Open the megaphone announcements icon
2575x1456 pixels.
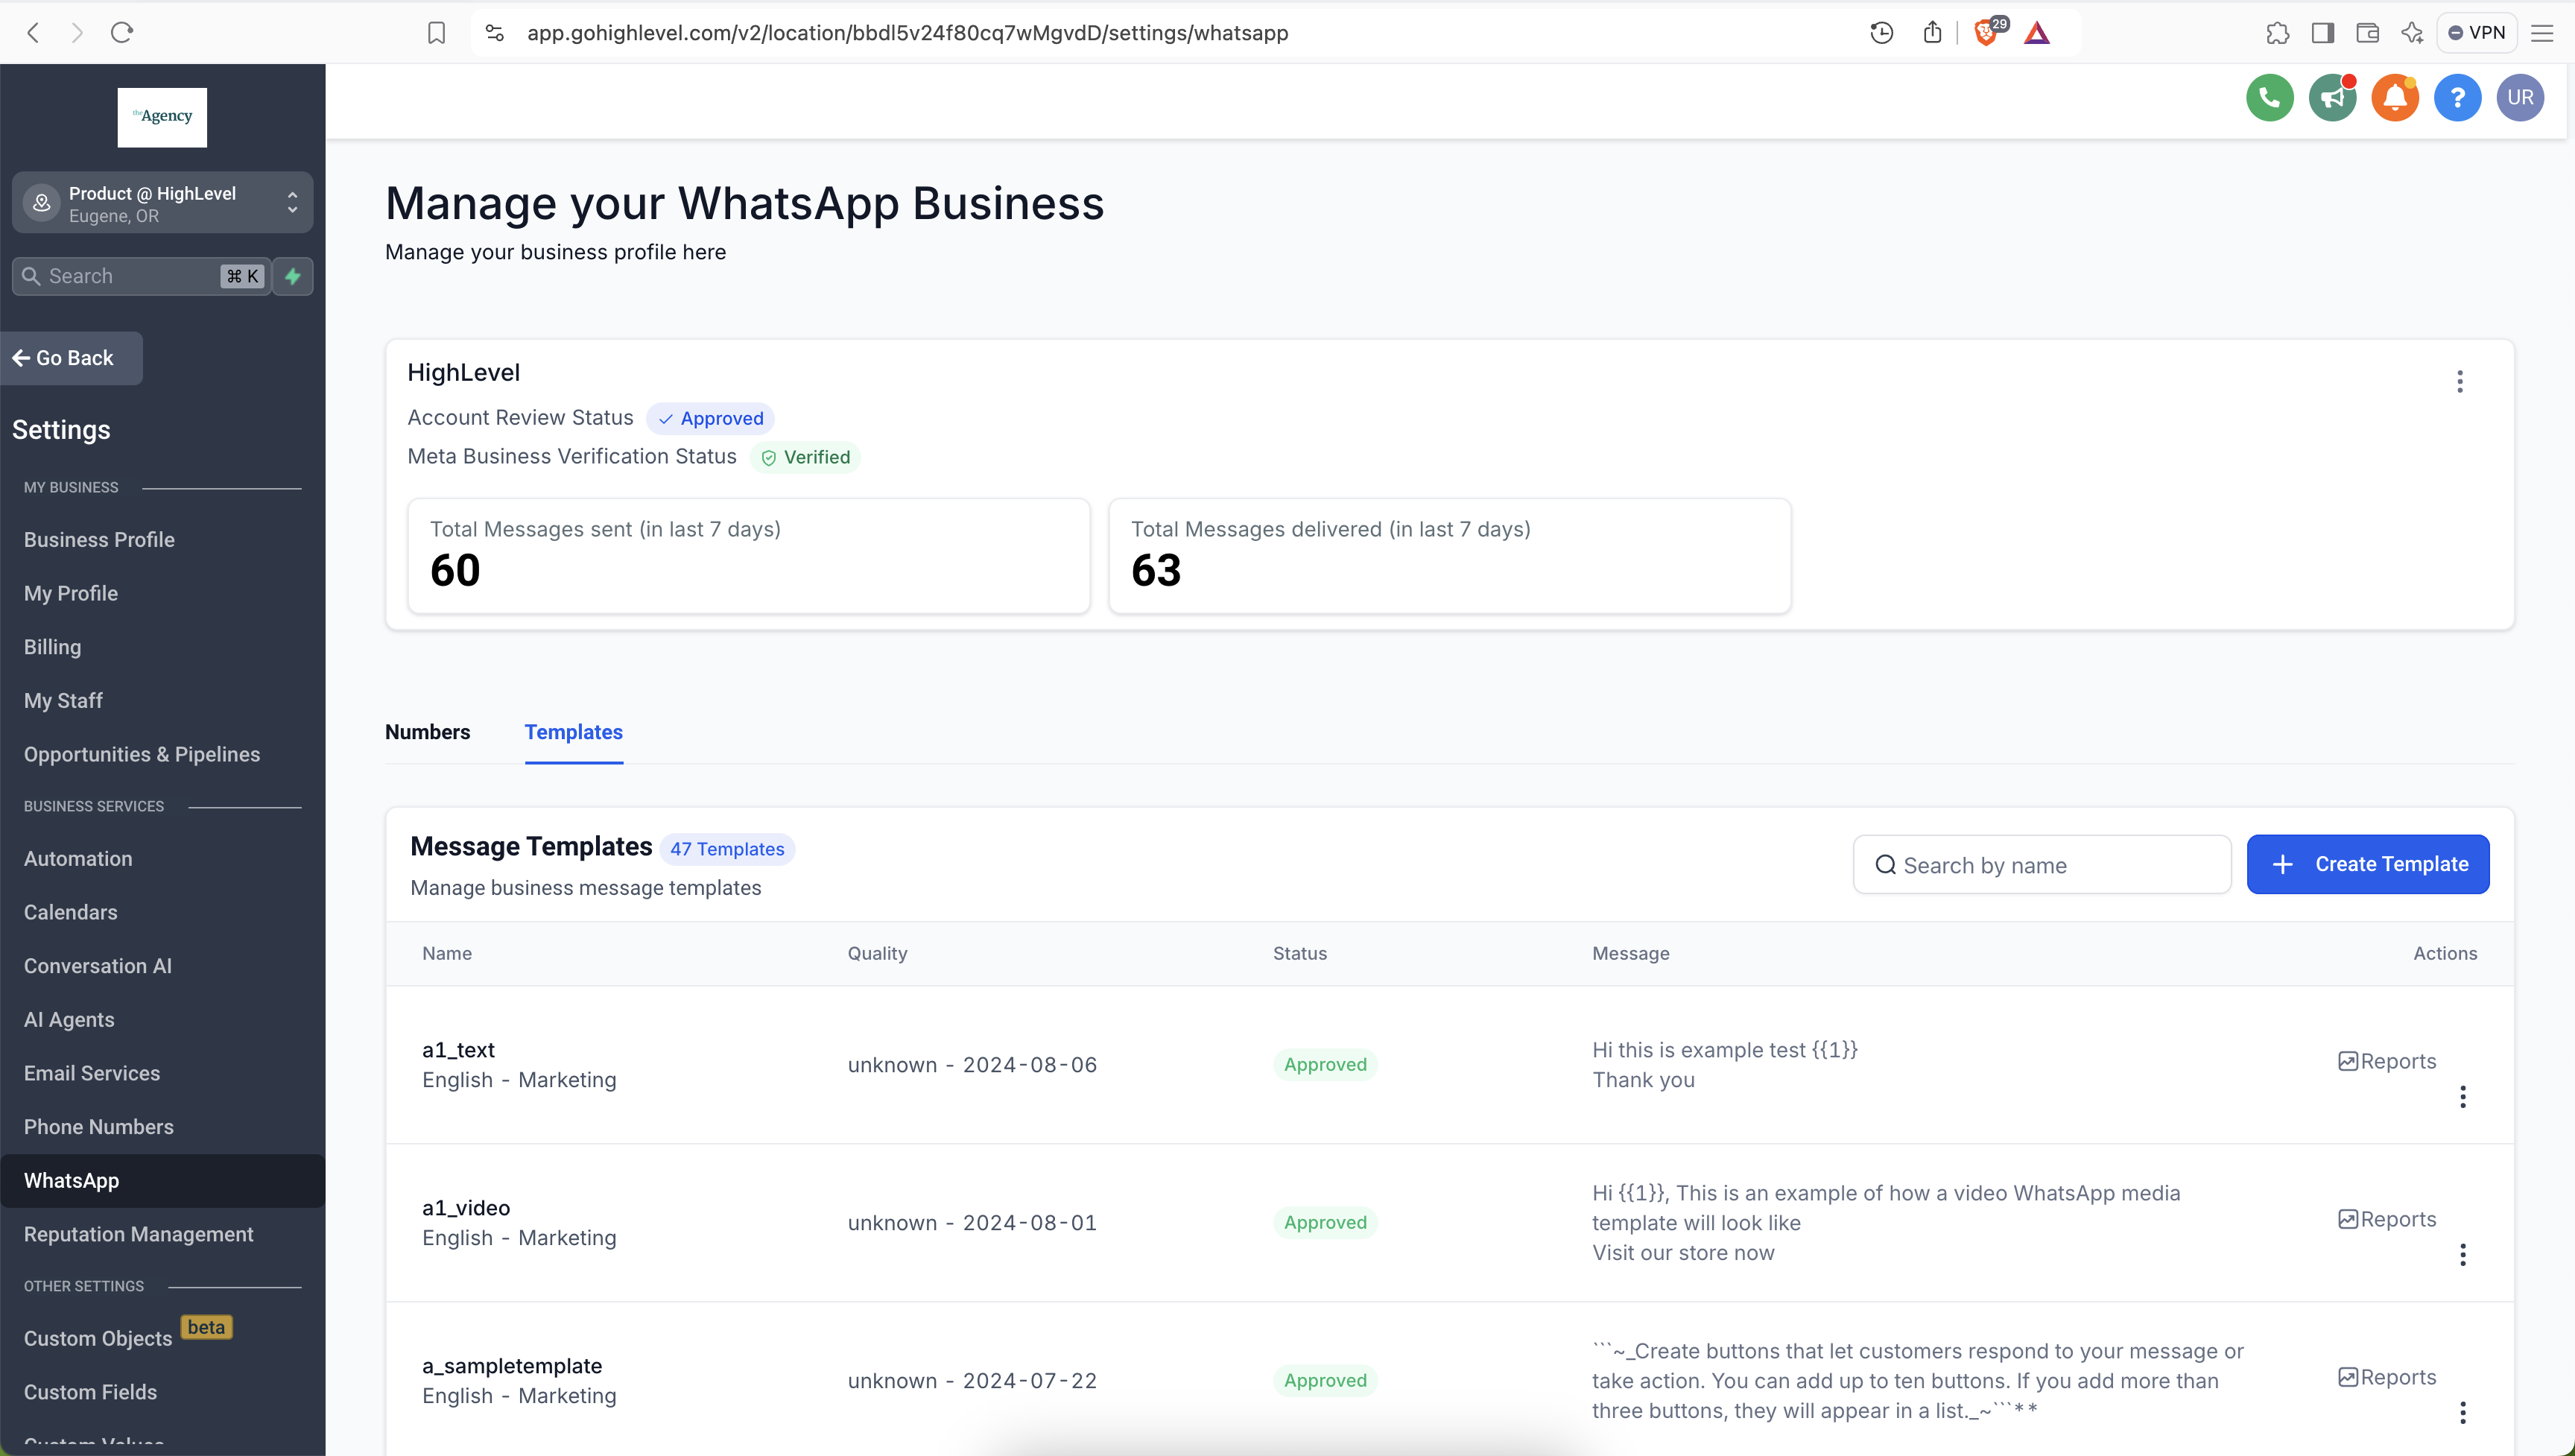(x=2332, y=98)
